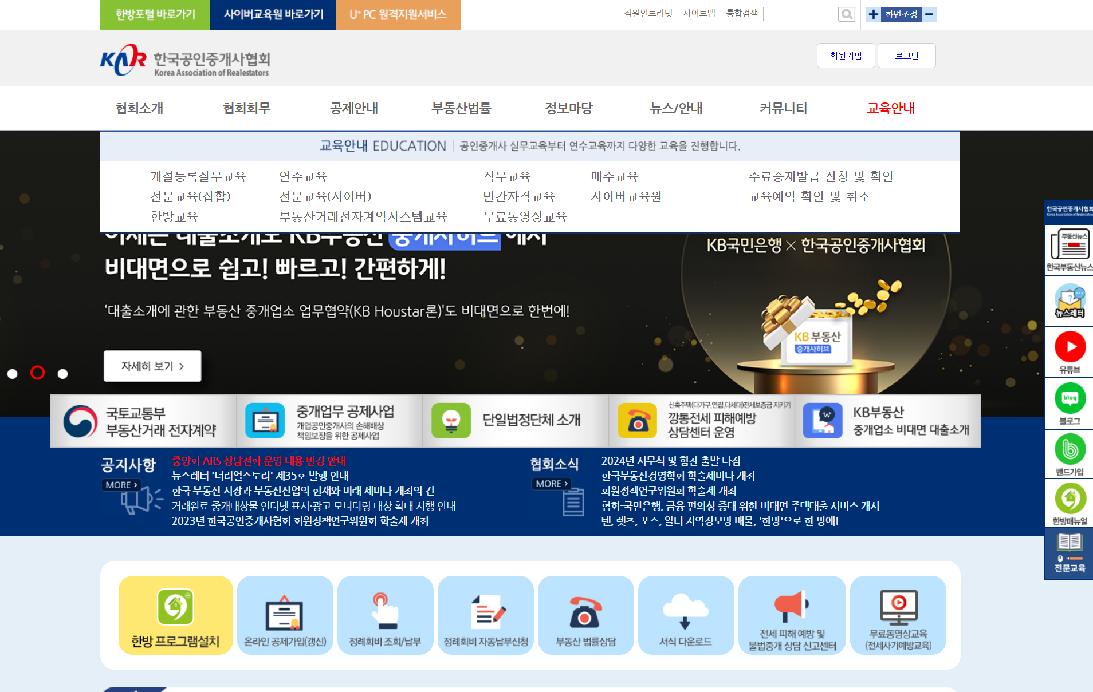Select 무료동영상교육 submenu item
Image resolution: width=1093 pixels, height=692 pixels.
[525, 217]
